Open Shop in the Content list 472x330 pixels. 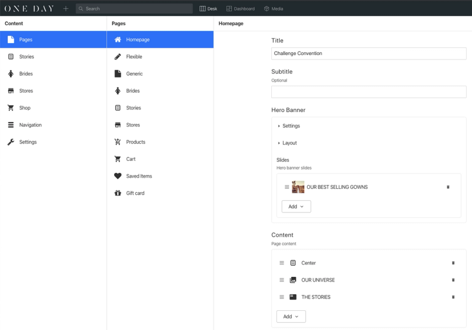53,108
